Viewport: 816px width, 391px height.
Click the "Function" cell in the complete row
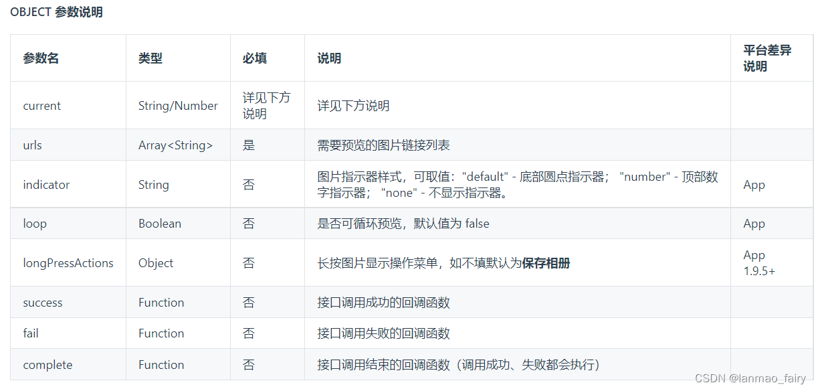click(161, 365)
